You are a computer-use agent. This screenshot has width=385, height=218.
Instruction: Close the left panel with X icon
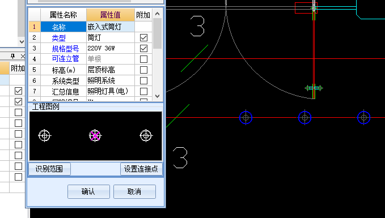23,57
